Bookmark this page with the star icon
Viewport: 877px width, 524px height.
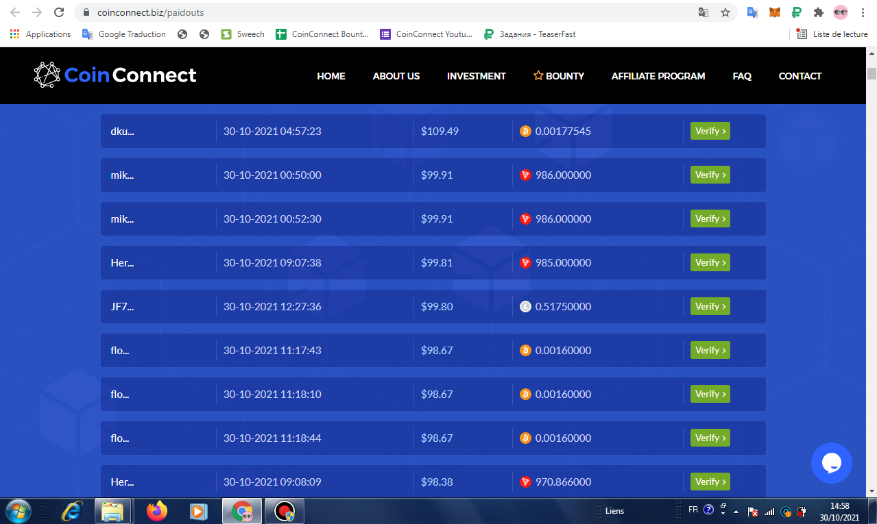tap(725, 12)
